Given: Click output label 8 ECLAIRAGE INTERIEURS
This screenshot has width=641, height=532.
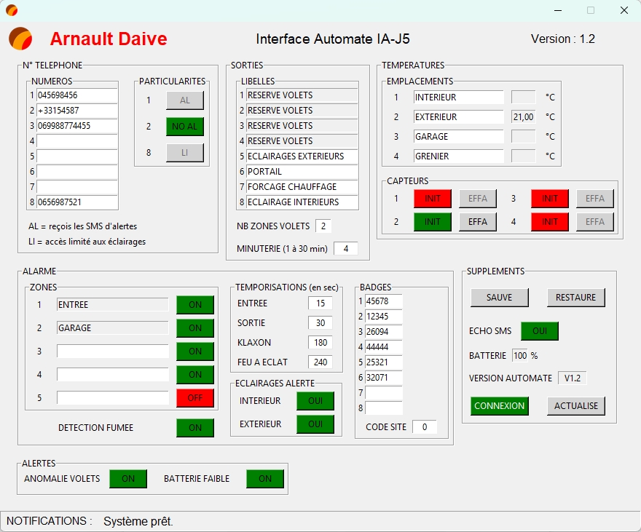Looking at the screenshot, I should point(302,202).
